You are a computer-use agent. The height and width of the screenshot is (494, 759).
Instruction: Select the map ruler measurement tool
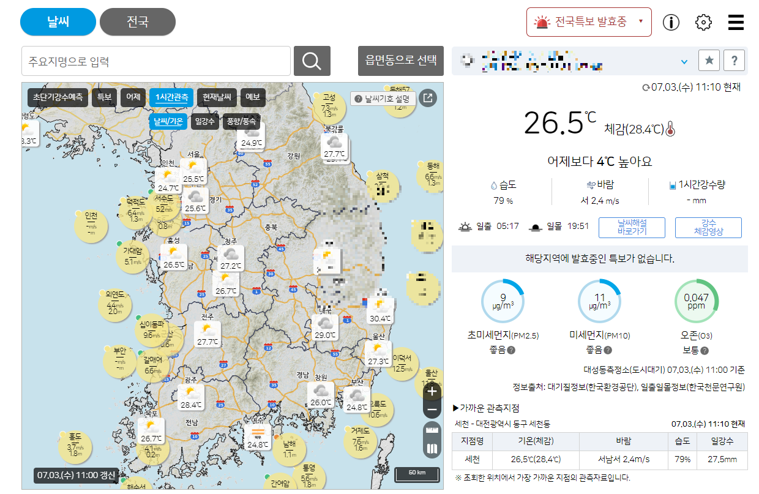pos(432,430)
